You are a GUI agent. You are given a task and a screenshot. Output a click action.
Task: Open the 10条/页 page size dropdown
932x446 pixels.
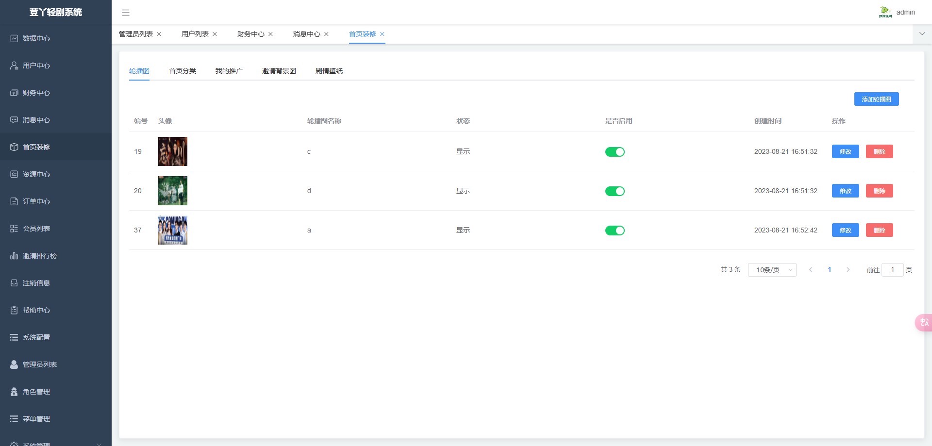click(772, 270)
